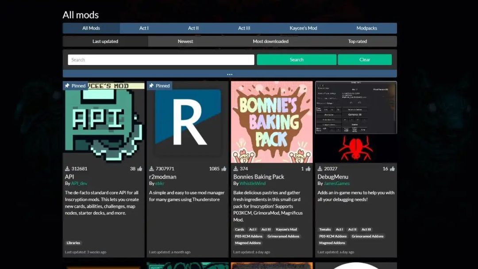478x269 pixels.
Task: Sort mods by Most downloaded
Action: click(270, 42)
